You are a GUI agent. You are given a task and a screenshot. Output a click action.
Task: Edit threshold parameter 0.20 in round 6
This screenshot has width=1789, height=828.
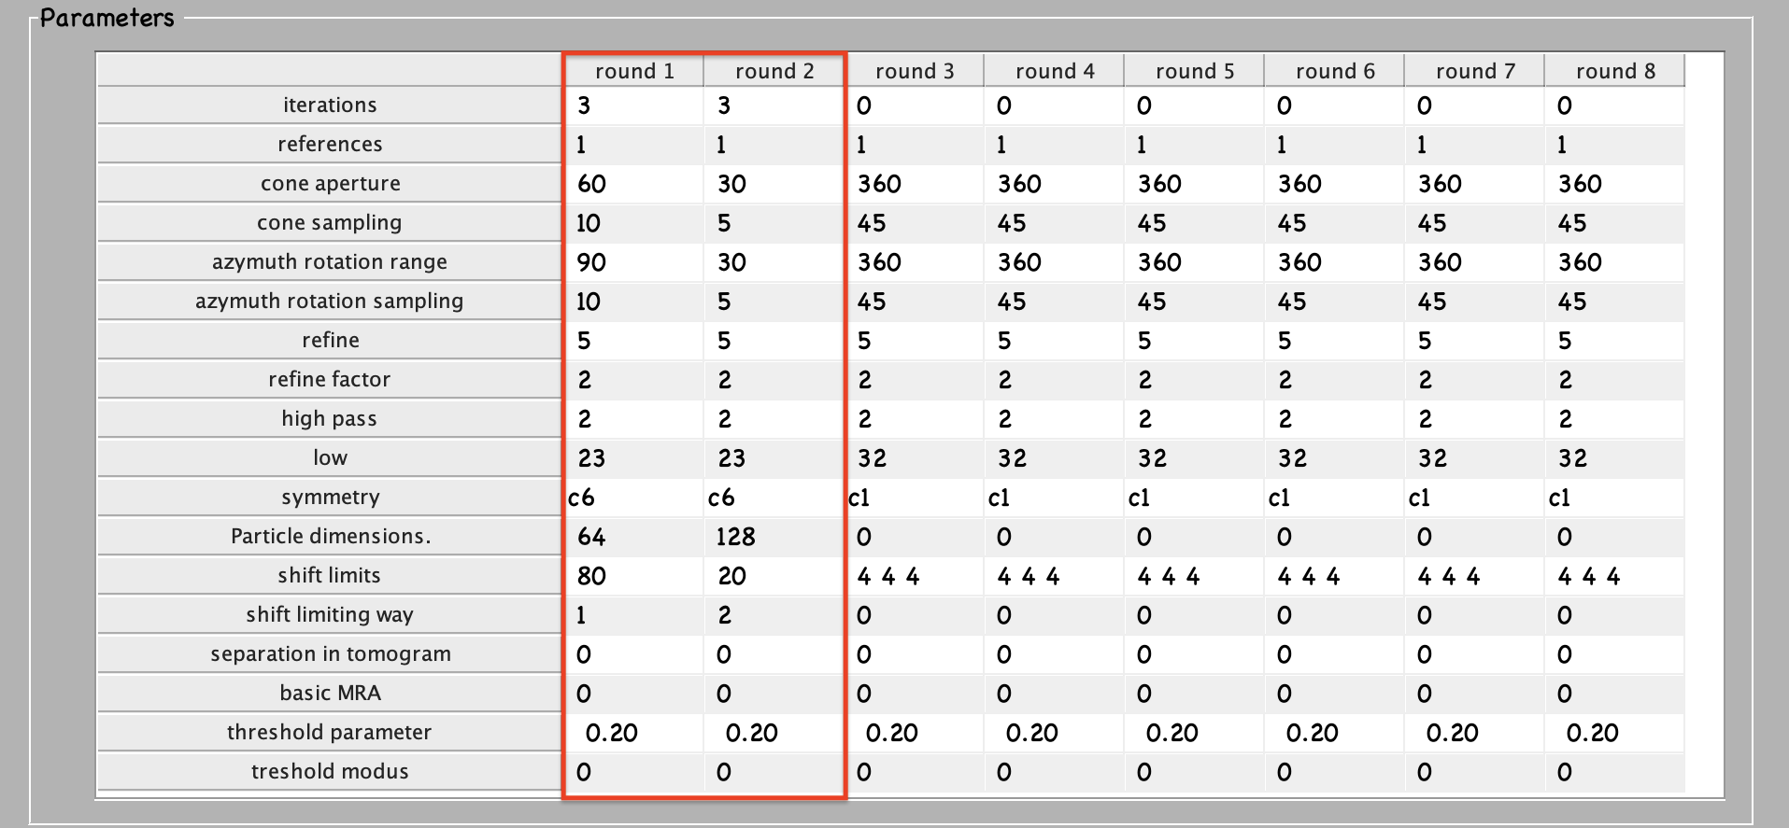(1335, 733)
